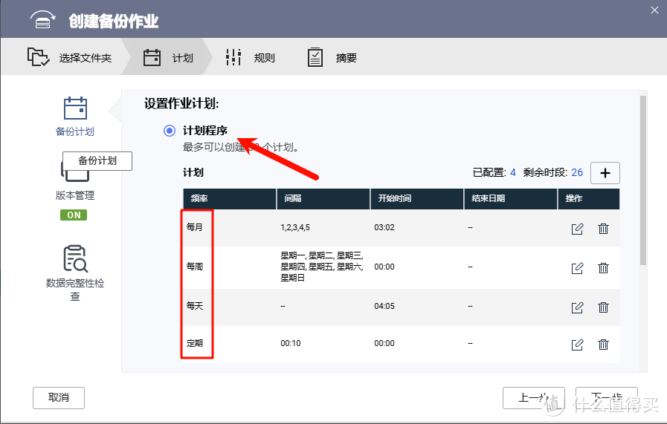This screenshot has width=667, height=424.
Task: Click the 下一步 button
Action: (x=607, y=398)
